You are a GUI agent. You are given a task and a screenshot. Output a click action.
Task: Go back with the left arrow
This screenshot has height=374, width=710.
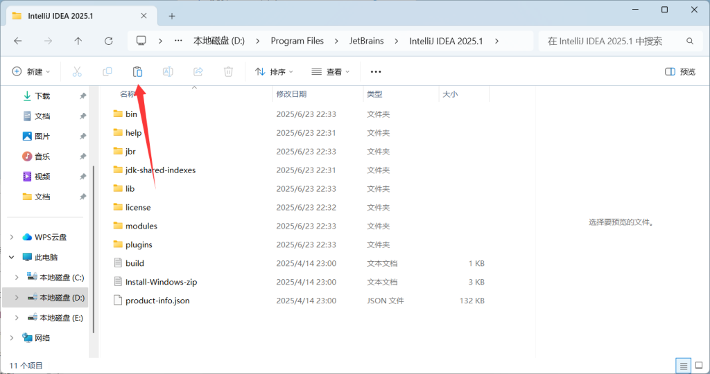pos(18,41)
